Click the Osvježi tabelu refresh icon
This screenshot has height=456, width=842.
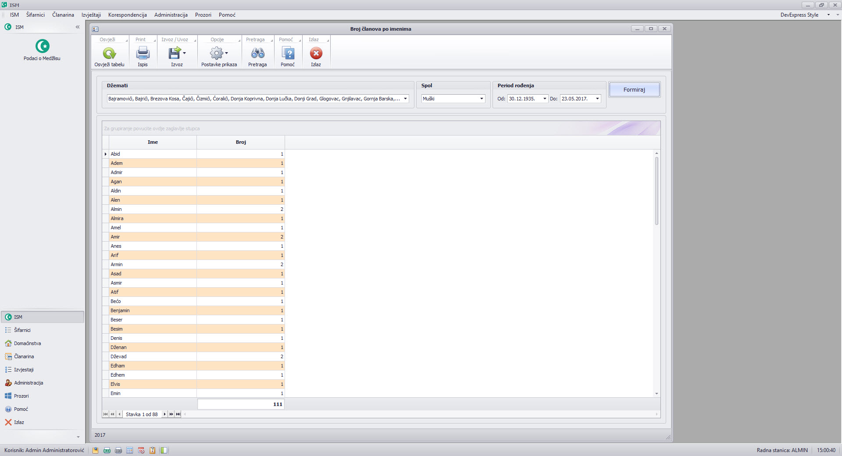pyautogui.click(x=109, y=53)
